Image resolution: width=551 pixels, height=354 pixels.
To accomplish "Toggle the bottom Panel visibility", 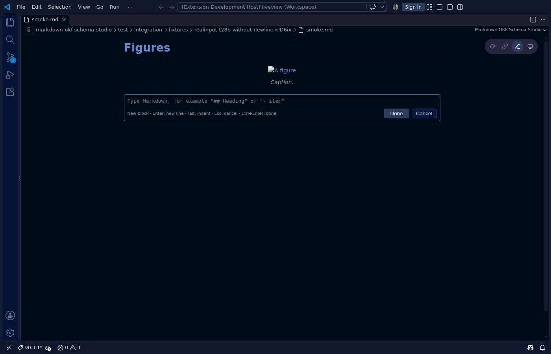I will click(450, 7).
